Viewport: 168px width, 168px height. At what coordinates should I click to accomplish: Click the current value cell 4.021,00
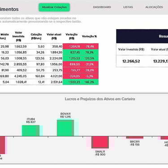56,76
